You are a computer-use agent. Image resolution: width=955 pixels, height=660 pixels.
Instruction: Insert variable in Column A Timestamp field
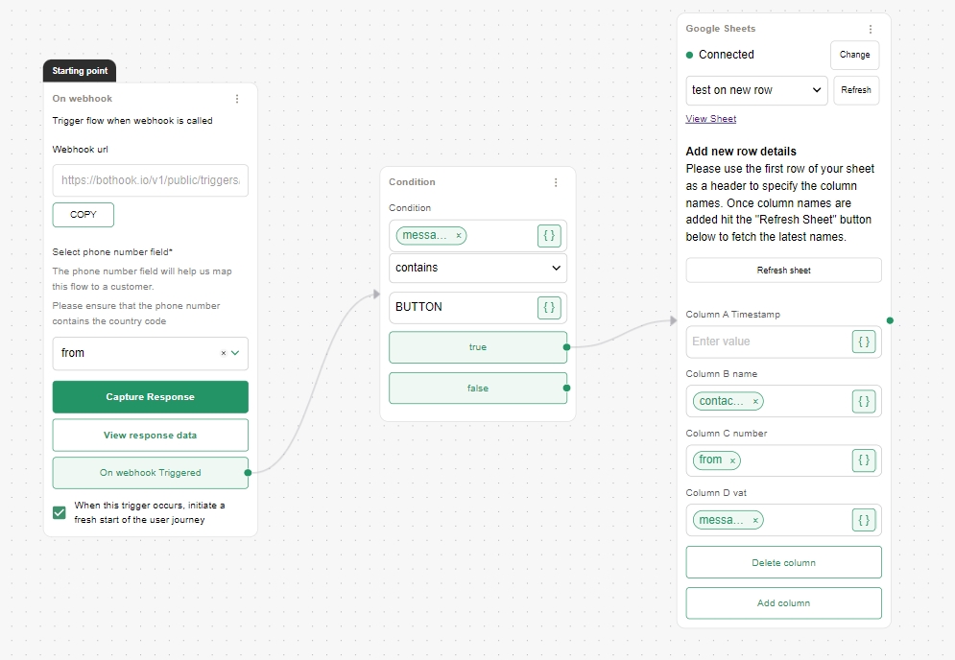tap(864, 342)
